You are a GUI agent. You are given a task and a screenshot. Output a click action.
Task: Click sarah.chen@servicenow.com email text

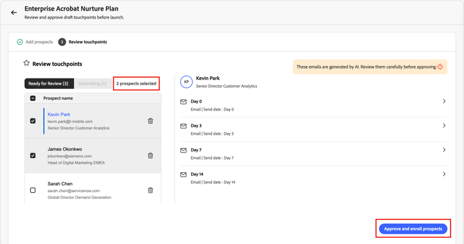pos(74,191)
